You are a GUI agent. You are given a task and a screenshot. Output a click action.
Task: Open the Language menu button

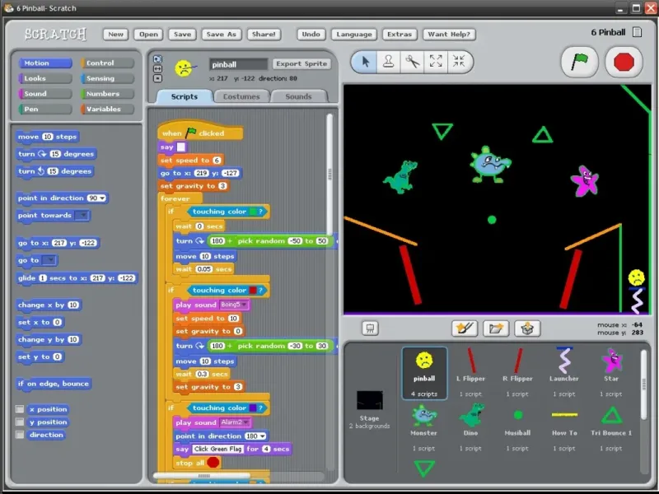(x=354, y=35)
